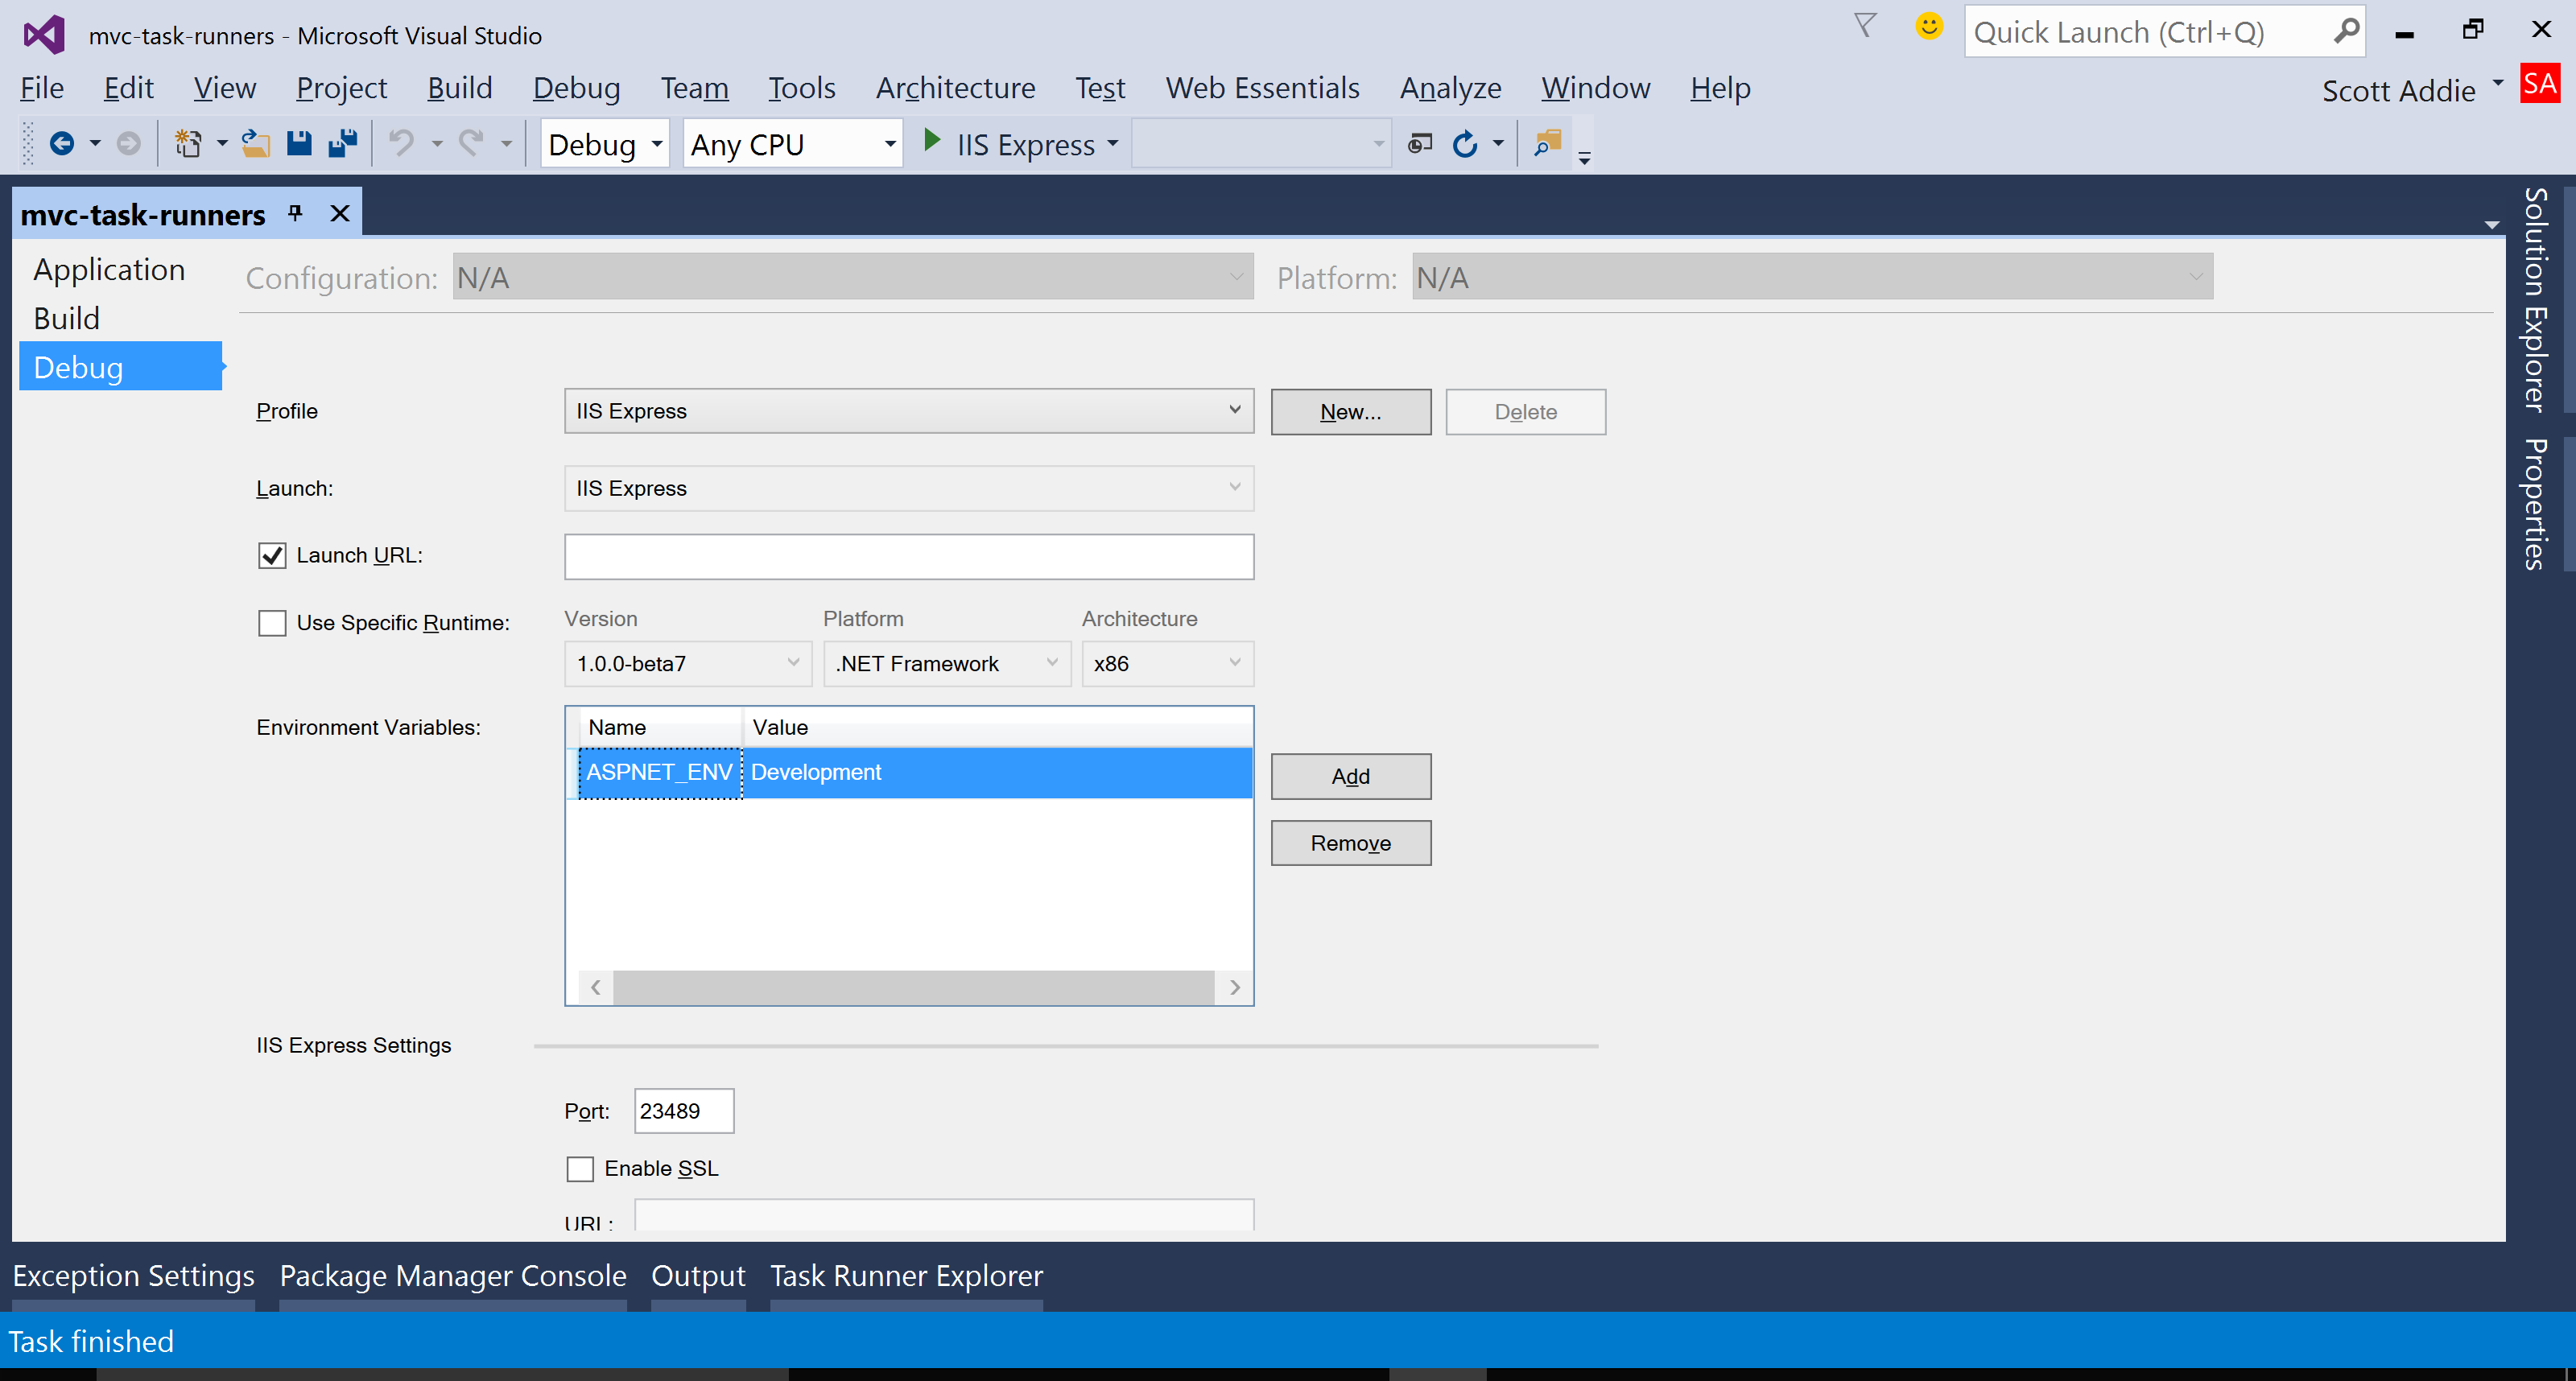Remove the selected environment variable
Screen dimensions: 2576x1381
[1350, 843]
